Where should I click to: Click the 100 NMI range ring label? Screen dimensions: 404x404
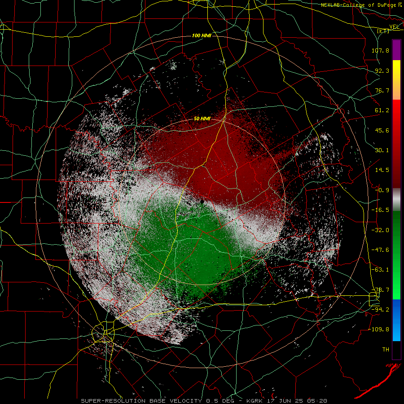point(202,35)
